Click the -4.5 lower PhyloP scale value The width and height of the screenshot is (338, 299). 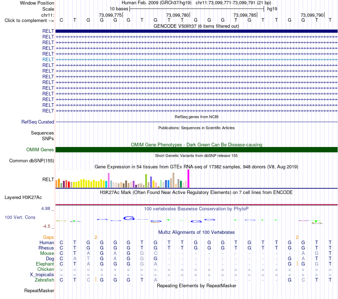coord(46,226)
